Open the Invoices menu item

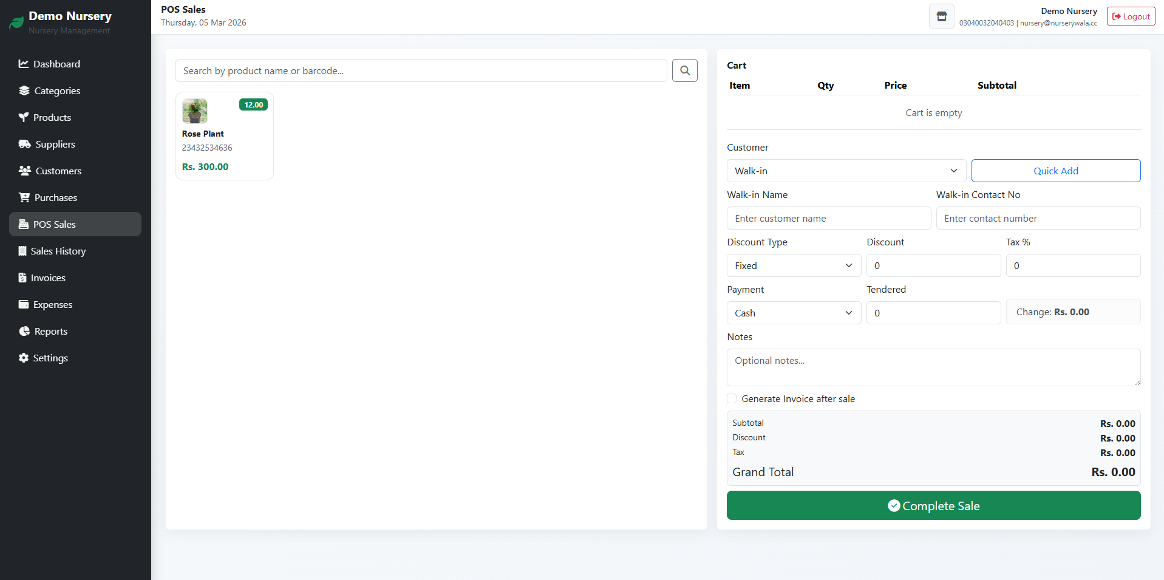click(x=48, y=278)
